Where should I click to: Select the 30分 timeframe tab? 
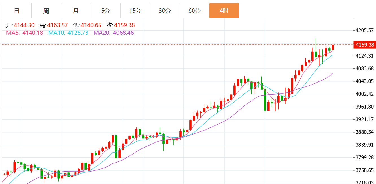165,11
